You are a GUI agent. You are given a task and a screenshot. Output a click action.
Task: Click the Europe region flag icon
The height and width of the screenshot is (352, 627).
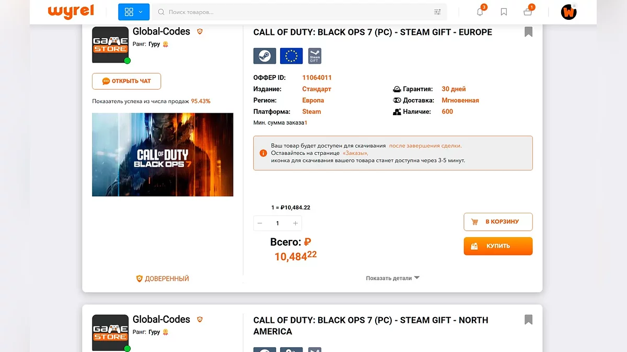(x=291, y=56)
